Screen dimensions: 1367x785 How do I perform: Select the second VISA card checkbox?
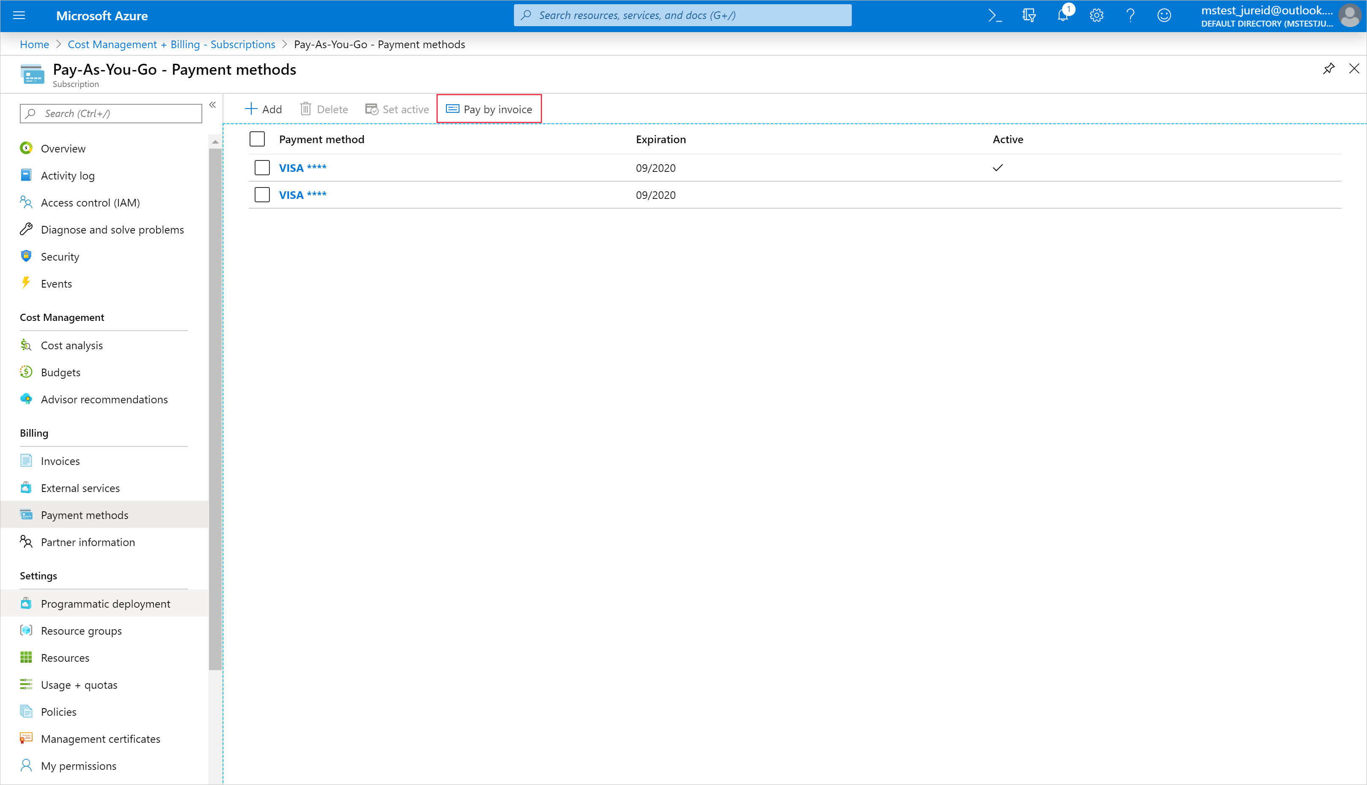pos(262,195)
